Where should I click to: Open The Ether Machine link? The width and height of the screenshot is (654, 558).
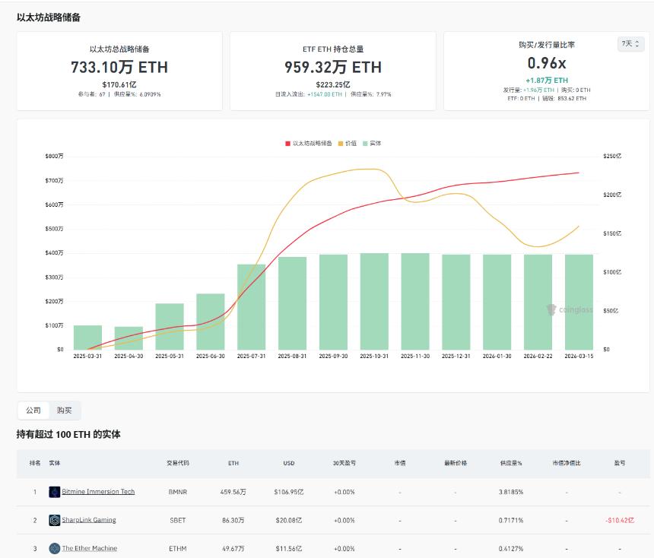tap(89, 548)
